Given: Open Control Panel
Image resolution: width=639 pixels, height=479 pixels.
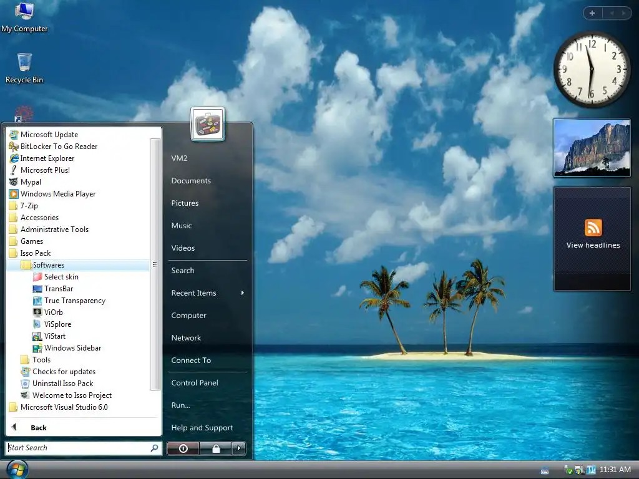Looking at the screenshot, I should tap(195, 382).
